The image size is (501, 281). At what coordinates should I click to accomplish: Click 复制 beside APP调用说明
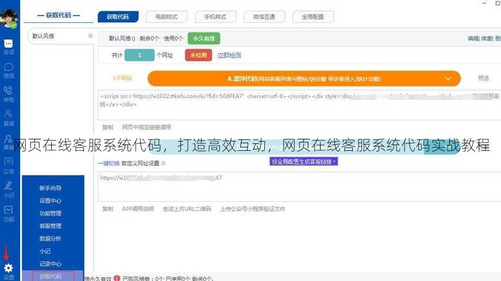point(107,209)
